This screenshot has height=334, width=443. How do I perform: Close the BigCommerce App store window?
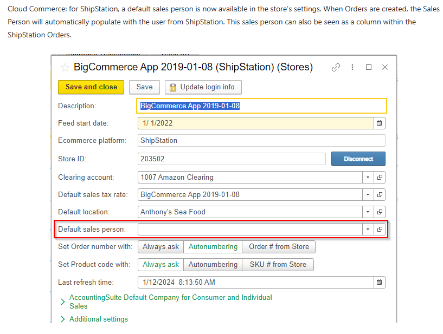(x=385, y=67)
